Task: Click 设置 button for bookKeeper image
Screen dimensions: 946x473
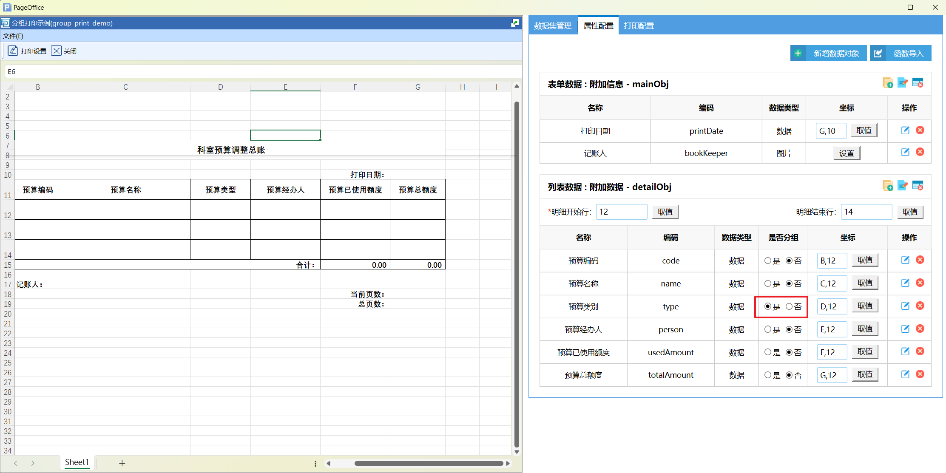Action: point(847,153)
